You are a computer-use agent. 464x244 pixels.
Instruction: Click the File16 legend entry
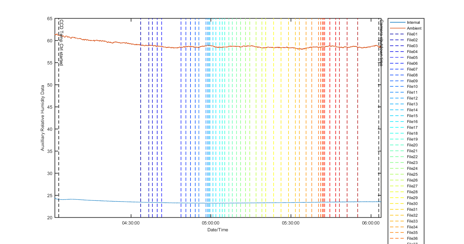[x=404, y=122]
